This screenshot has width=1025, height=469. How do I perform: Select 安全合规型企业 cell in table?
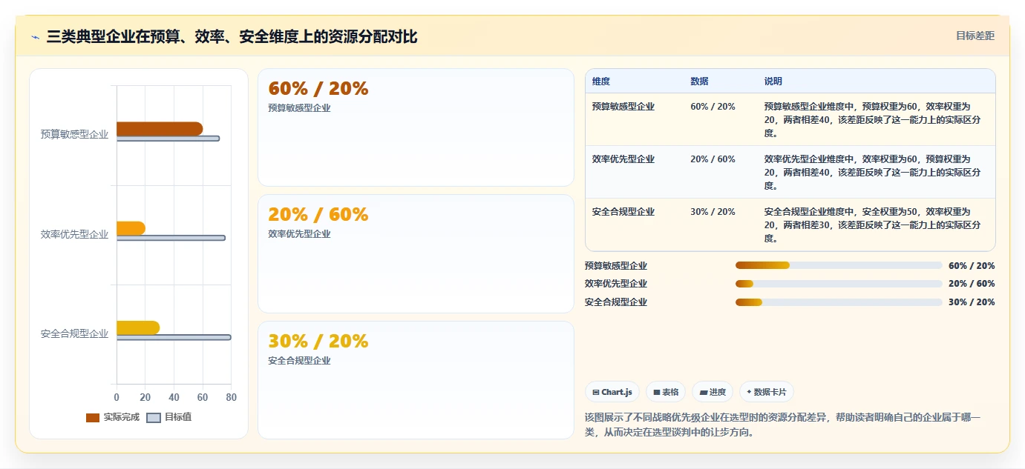click(623, 212)
